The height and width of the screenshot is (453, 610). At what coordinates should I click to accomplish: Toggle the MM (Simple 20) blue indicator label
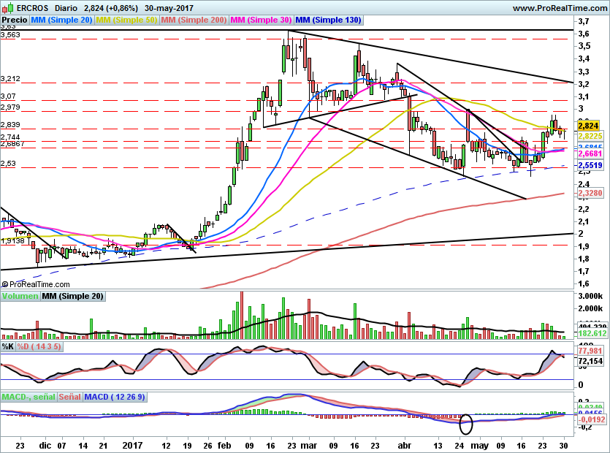[x=62, y=20]
